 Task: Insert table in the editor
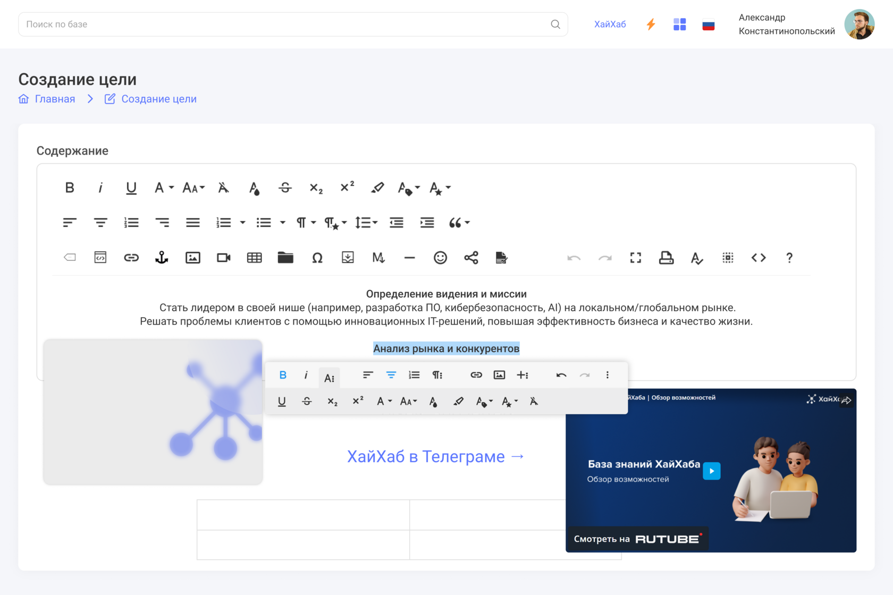[255, 258]
